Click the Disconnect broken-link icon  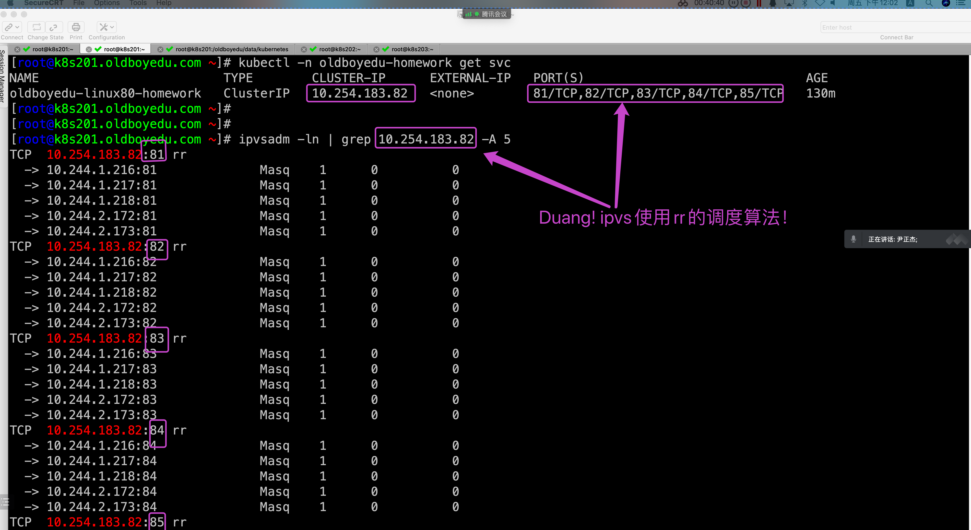tap(53, 27)
